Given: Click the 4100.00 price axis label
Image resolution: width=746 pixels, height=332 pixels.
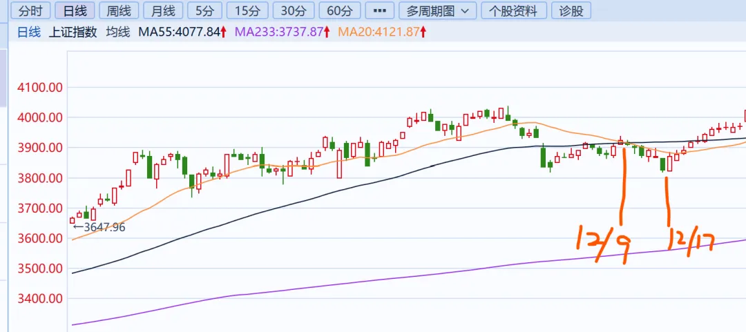Looking at the screenshot, I should (40, 88).
